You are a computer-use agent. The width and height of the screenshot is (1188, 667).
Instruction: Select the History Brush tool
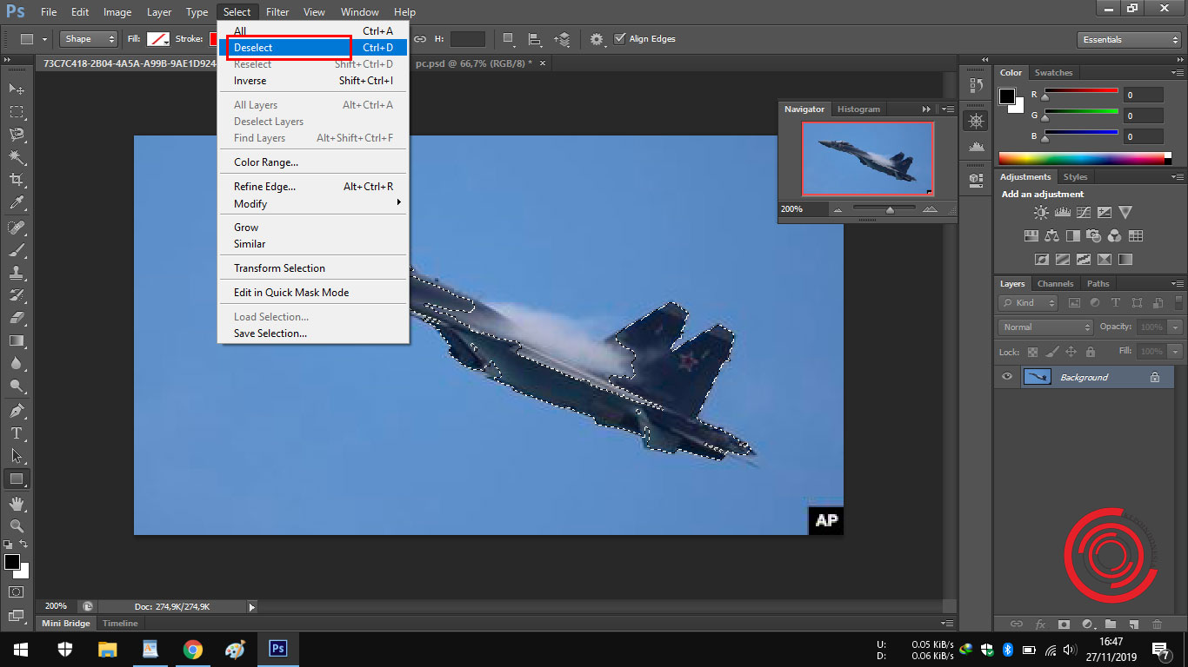(17, 295)
